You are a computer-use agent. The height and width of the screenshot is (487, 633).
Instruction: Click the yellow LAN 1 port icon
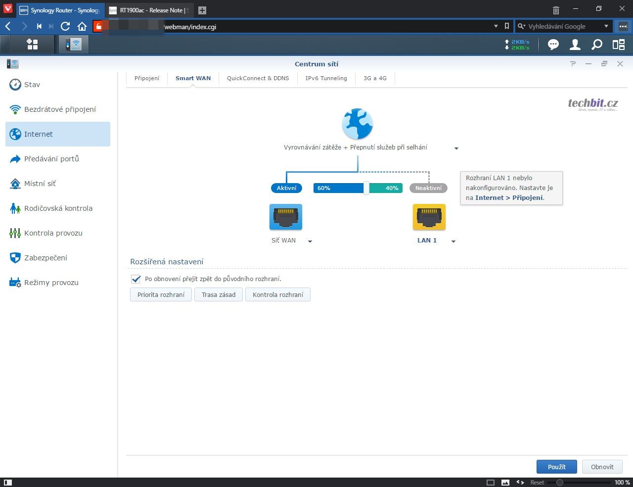coord(429,217)
